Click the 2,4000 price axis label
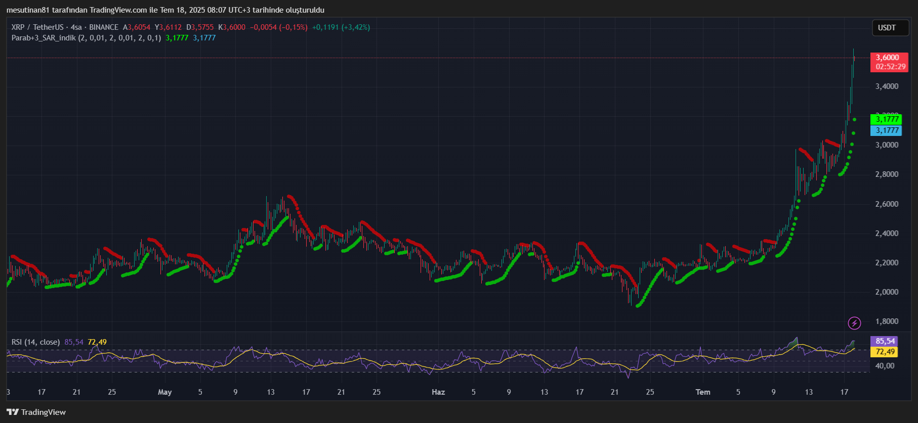Image resolution: width=918 pixels, height=423 pixels. coord(887,233)
